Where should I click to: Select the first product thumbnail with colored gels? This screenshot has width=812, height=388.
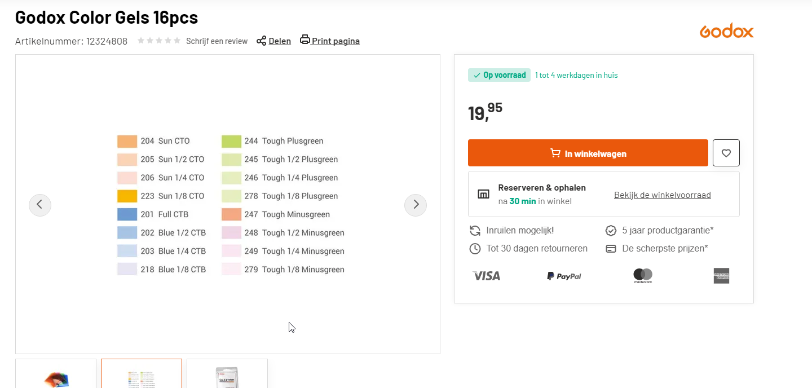(56, 374)
